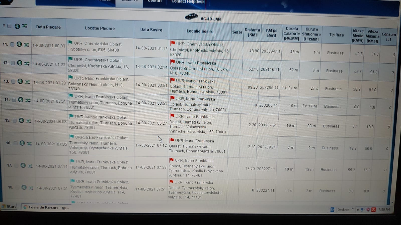Image resolution: width=401 pixels, height=225 pixels.
Task: Tick the checkbox for trip 18
Action: coord(17,187)
